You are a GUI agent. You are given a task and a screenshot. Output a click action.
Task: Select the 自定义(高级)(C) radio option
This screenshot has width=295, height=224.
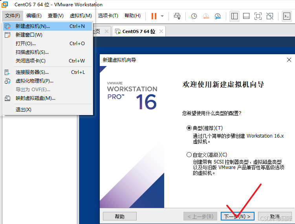pyautogui.click(x=189, y=155)
